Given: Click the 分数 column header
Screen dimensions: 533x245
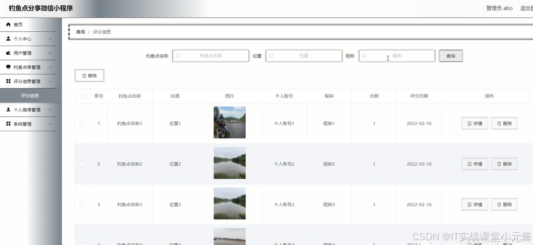Looking at the screenshot, I should point(374,96).
